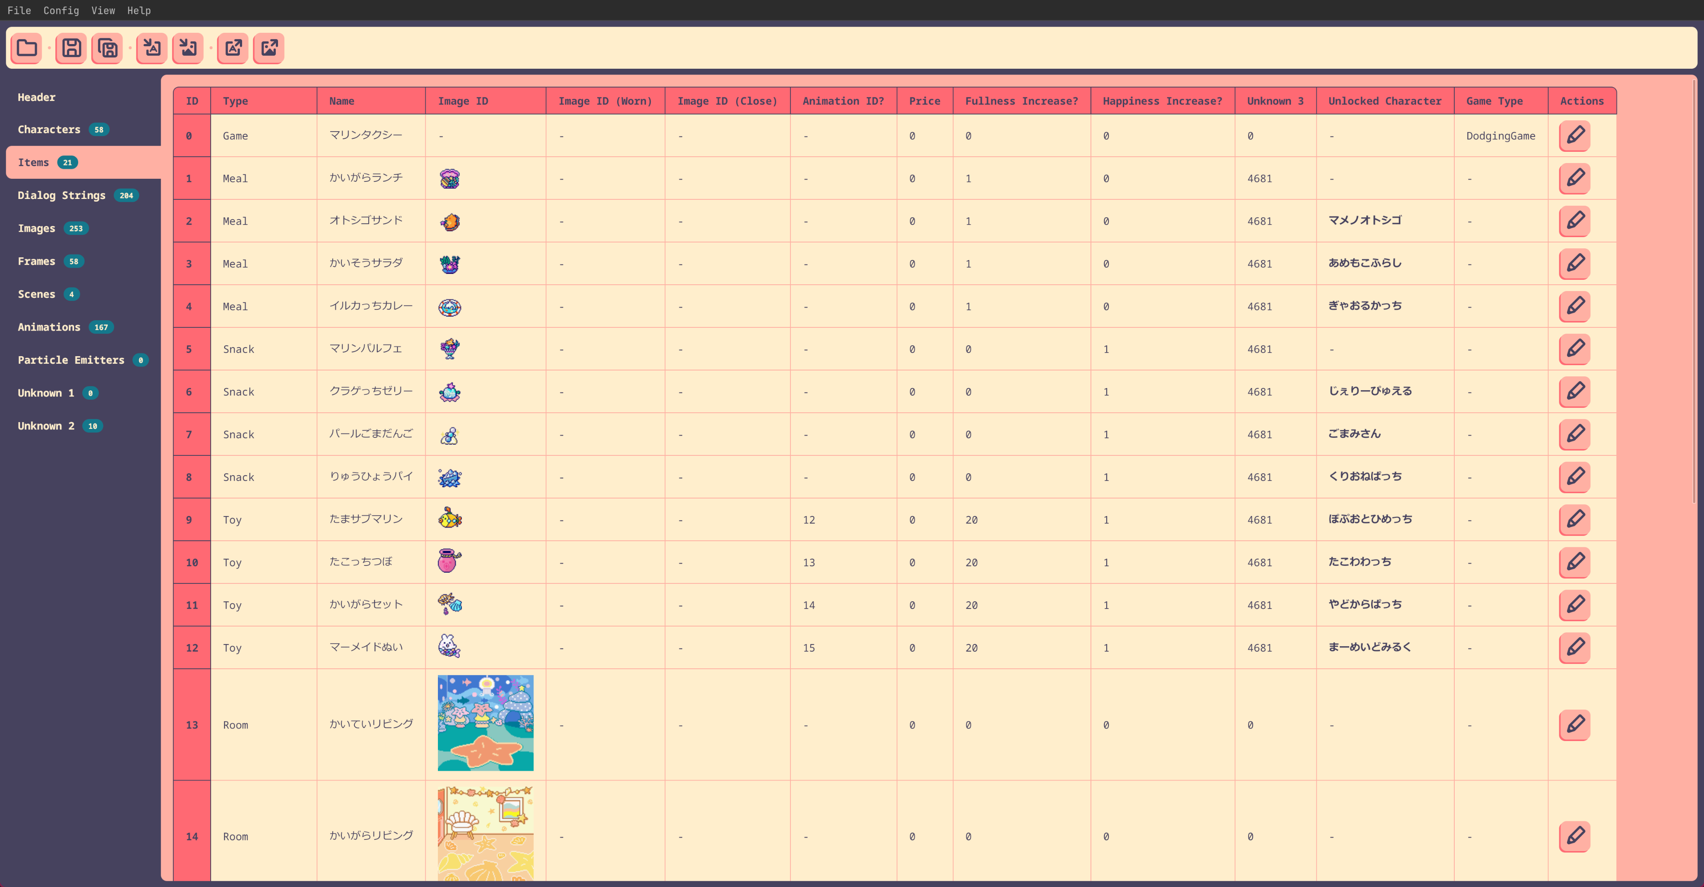Click the Type column header

(263, 101)
